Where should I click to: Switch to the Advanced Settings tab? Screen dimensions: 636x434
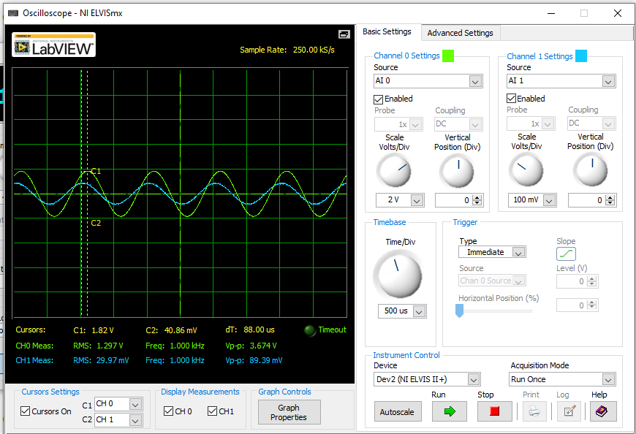tap(460, 32)
